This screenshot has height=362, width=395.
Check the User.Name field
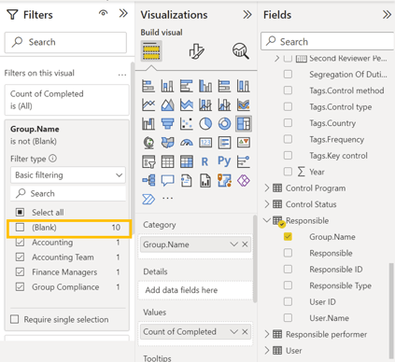(x=288, y=318)
